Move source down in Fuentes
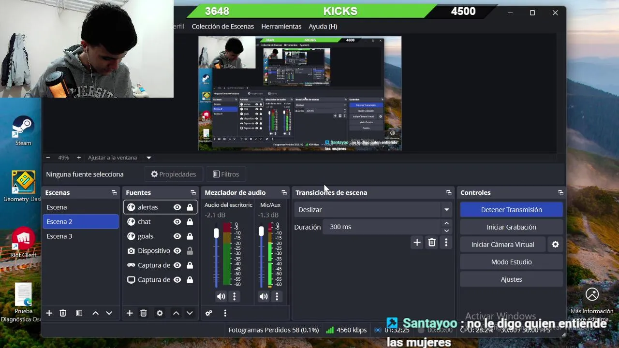Viewport: 619px width, 348px height. point(190,313)
